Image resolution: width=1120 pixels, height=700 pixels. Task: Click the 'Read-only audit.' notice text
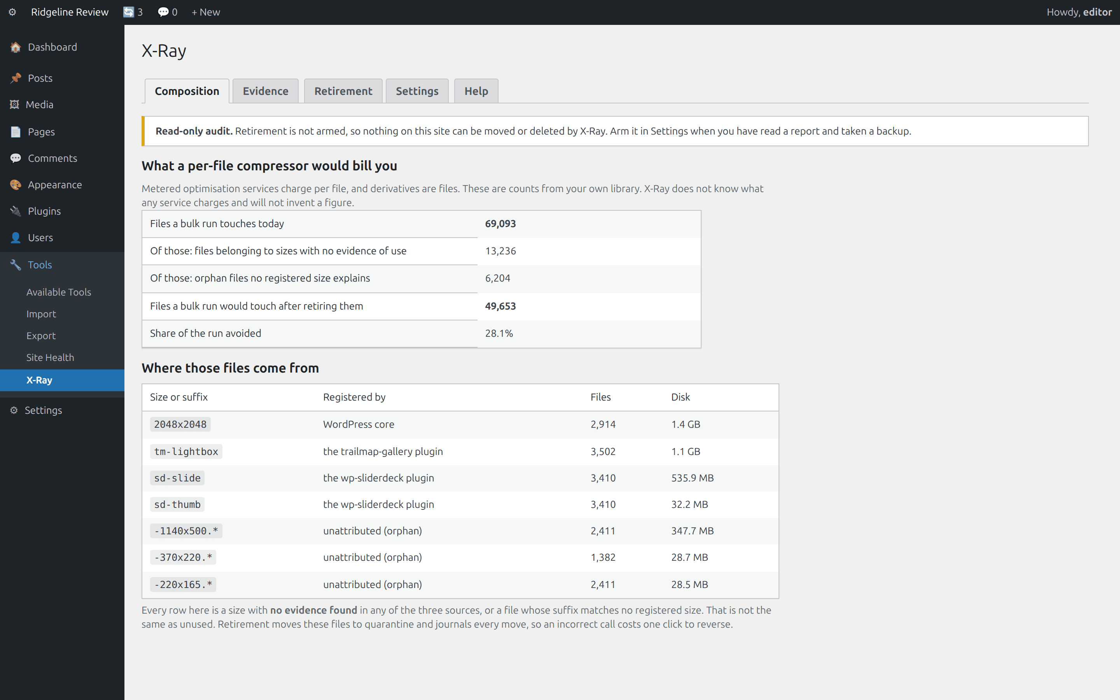click(x=194, y=131)
